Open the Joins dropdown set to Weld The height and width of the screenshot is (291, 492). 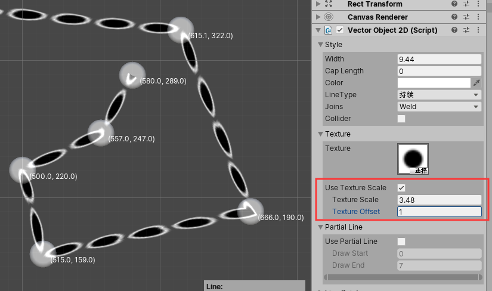tap(439, 107)
